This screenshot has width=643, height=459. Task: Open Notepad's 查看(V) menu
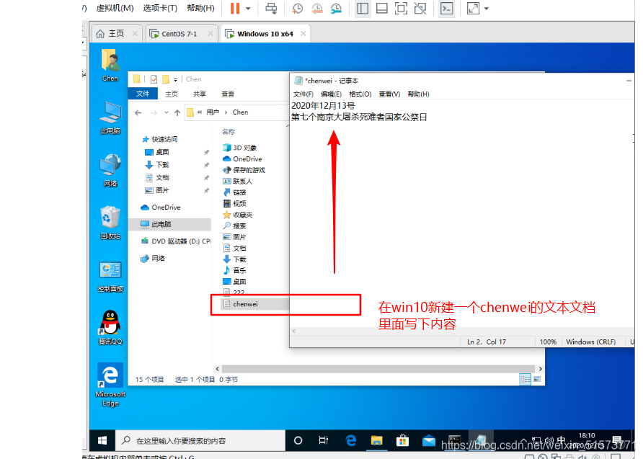pos(389,94)
